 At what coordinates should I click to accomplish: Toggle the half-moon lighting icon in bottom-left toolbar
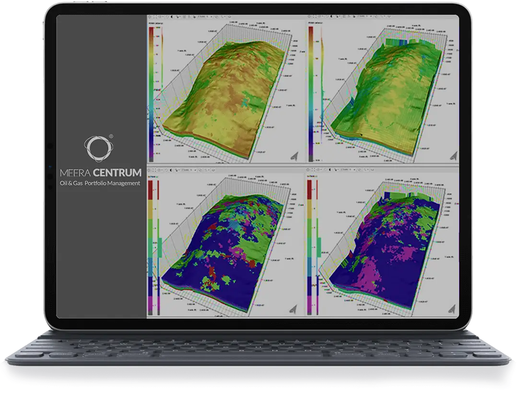click(172, 170)
